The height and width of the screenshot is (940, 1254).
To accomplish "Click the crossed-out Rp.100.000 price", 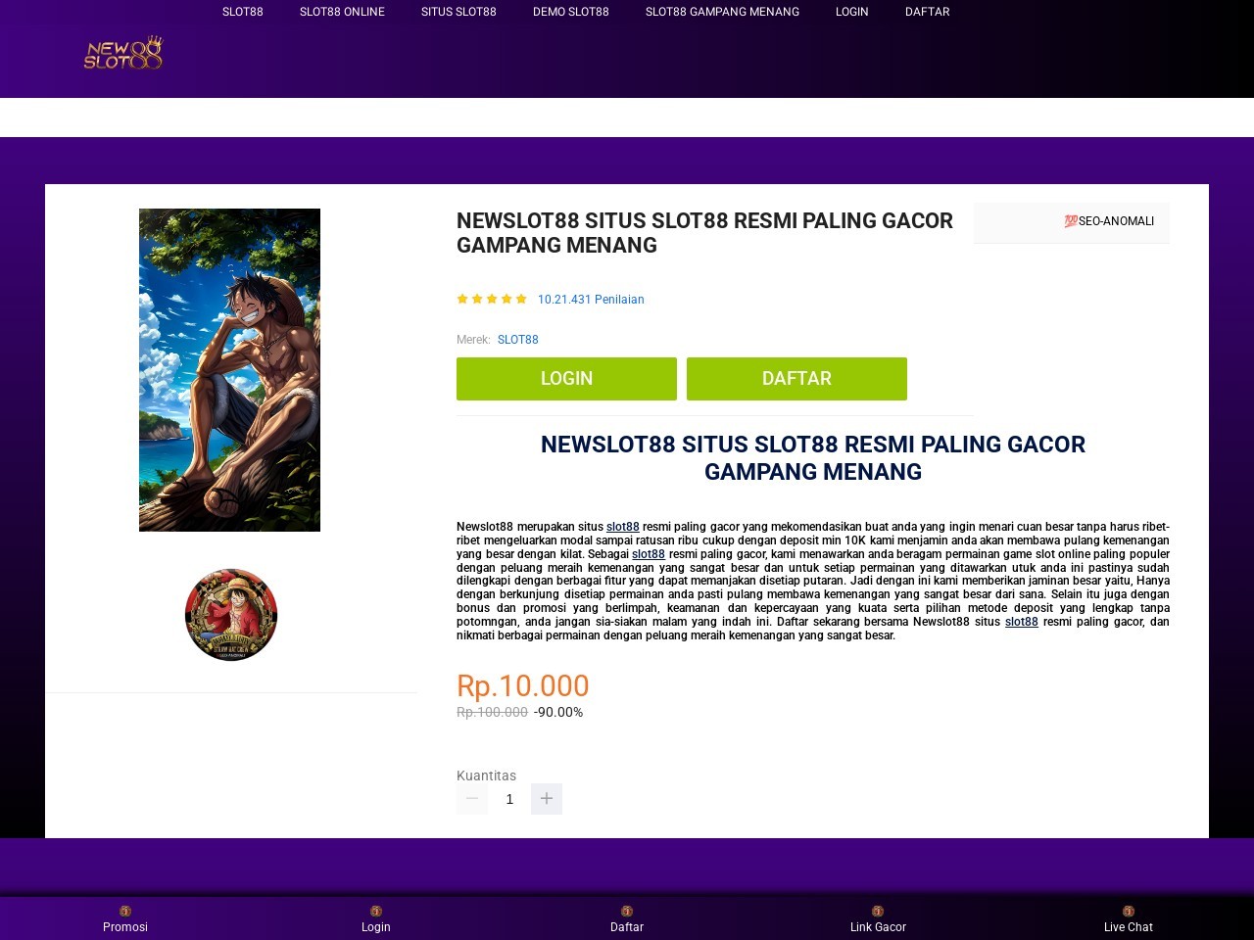I will click(x=492, y=712).
